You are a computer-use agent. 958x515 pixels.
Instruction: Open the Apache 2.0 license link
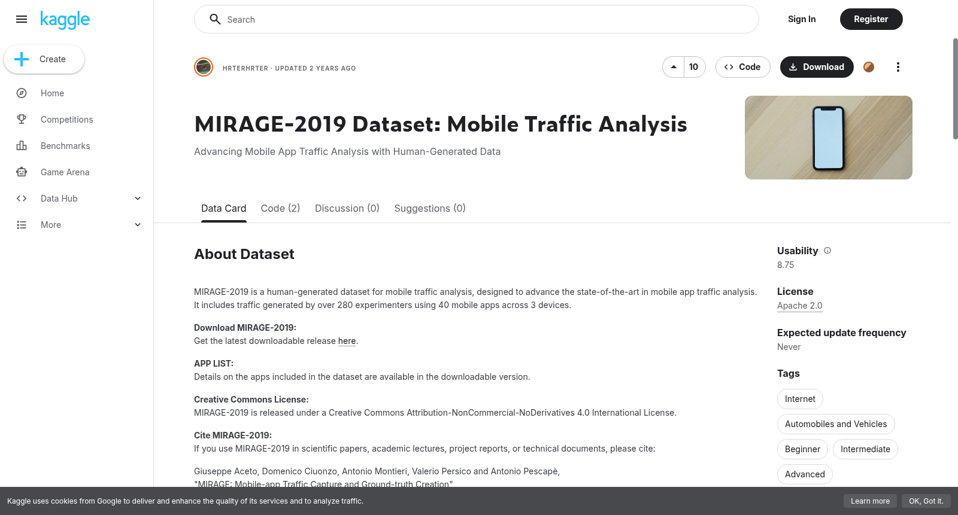click(800, 306)
